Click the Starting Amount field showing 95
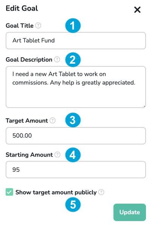152x226 pixels. (x=76, y=169)
